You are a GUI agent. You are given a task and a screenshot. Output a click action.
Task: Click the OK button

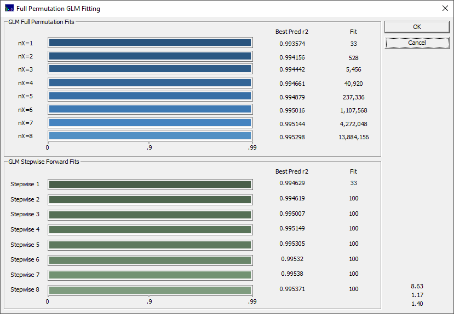[x=417, y=27]
